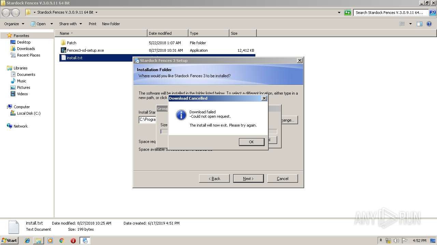Select Fences3-sd-setup.exe file icon
Viewport: 437px width, 245px height.
click(63, 50)
